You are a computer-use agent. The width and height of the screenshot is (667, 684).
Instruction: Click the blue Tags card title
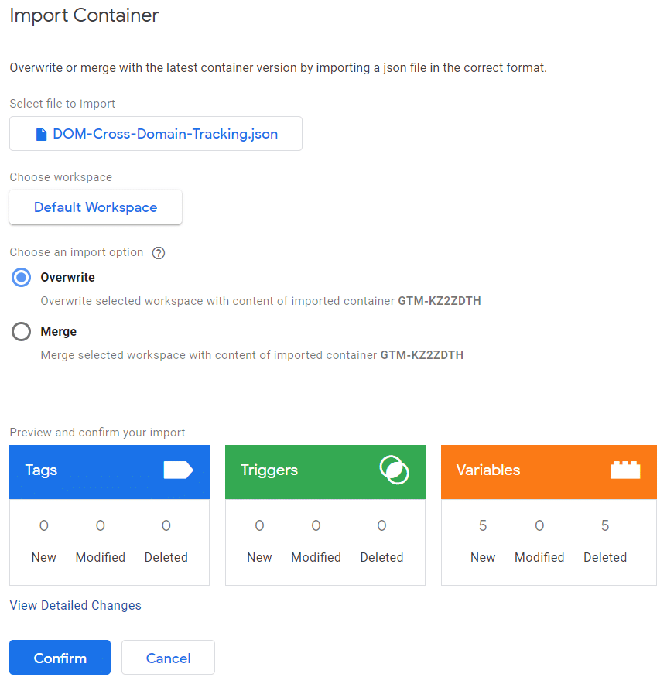41,470
